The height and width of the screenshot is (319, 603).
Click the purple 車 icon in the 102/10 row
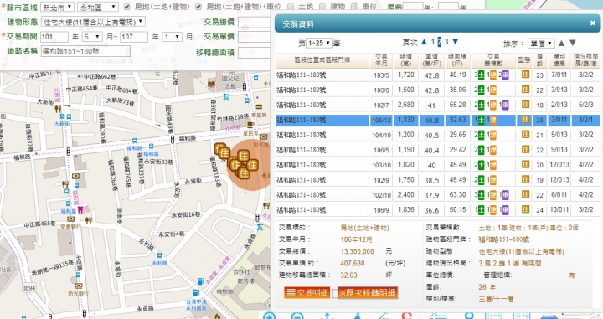click(505, 195)
